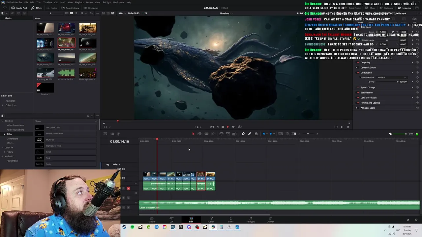Image resolution: width=422 pixels, height=237 pixels.
Task: Enable the Dynamic Zoom switch
Action: coord(357,67)
